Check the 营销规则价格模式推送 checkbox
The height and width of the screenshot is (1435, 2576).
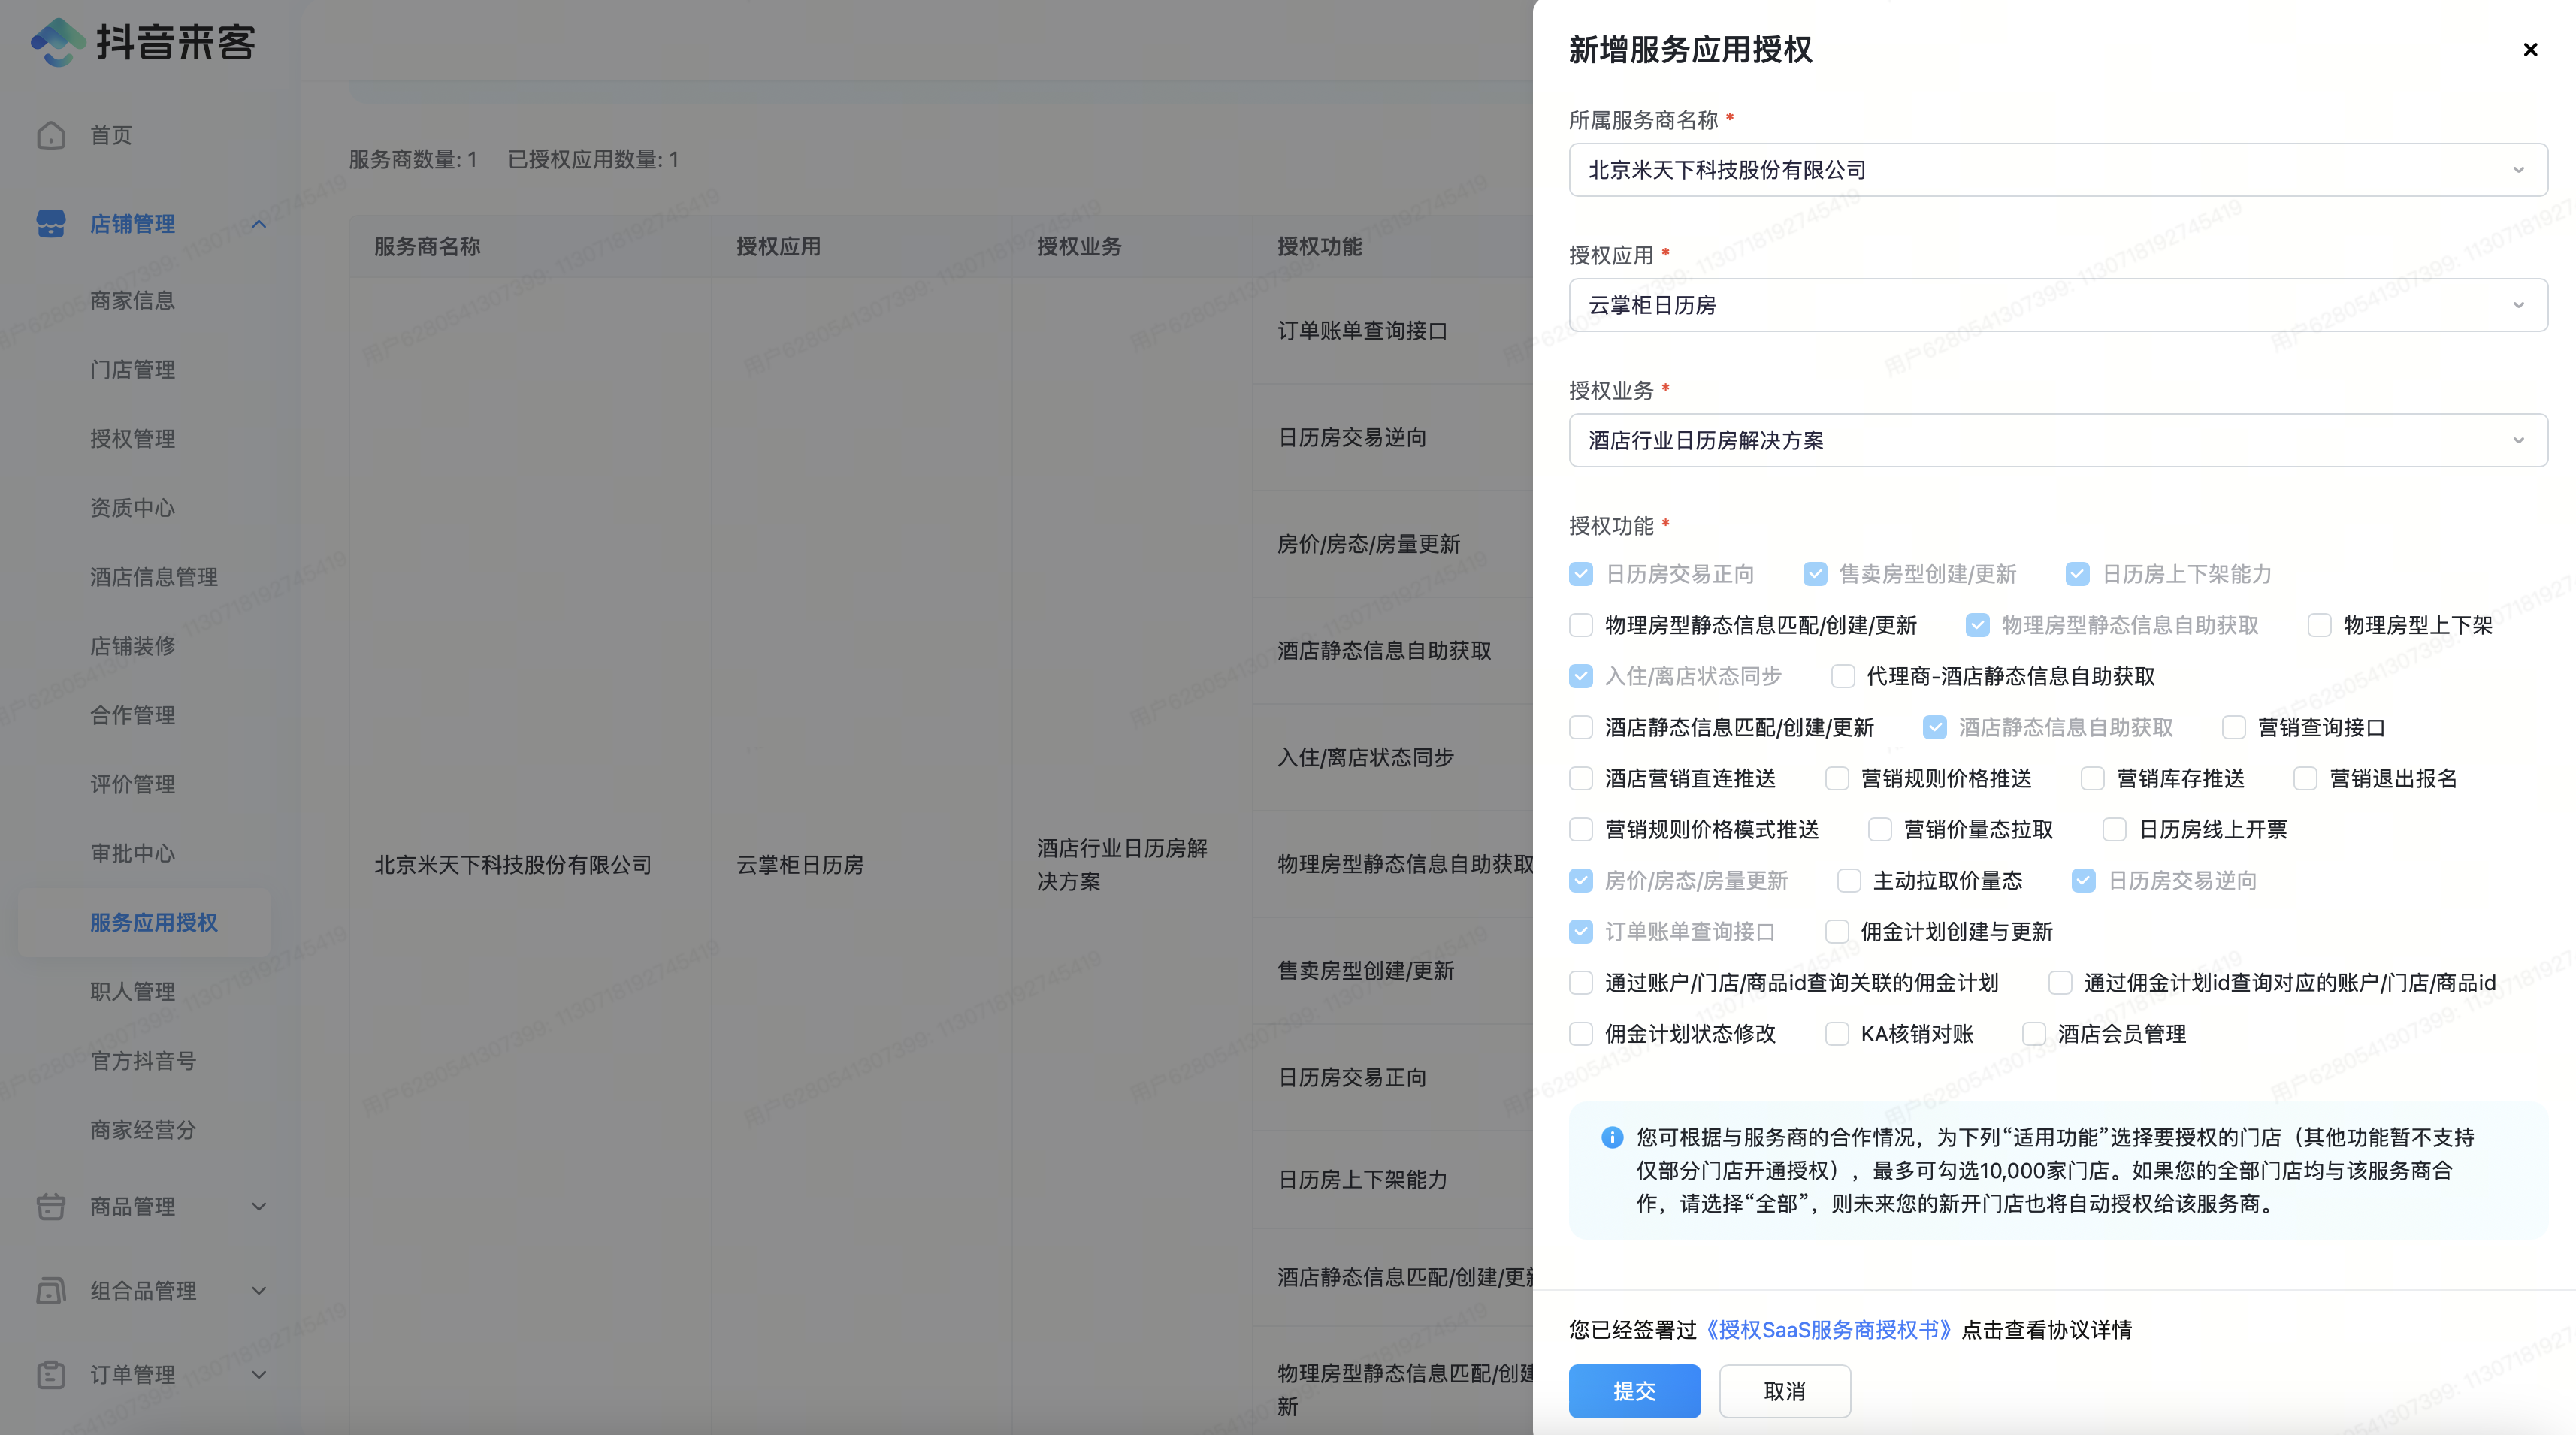[x=1581, y=829]
